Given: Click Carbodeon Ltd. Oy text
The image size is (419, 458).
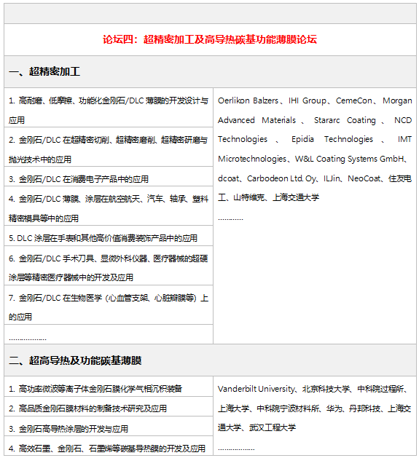Looking at the screenshot, I should [281, 178].
